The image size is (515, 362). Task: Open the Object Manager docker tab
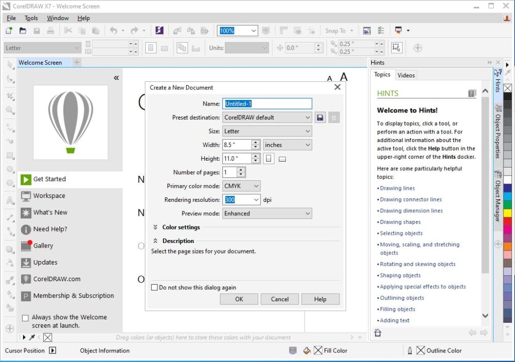498,196
